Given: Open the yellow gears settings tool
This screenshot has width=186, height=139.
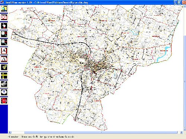Looking at the screenshot, I should click(4, 67).
